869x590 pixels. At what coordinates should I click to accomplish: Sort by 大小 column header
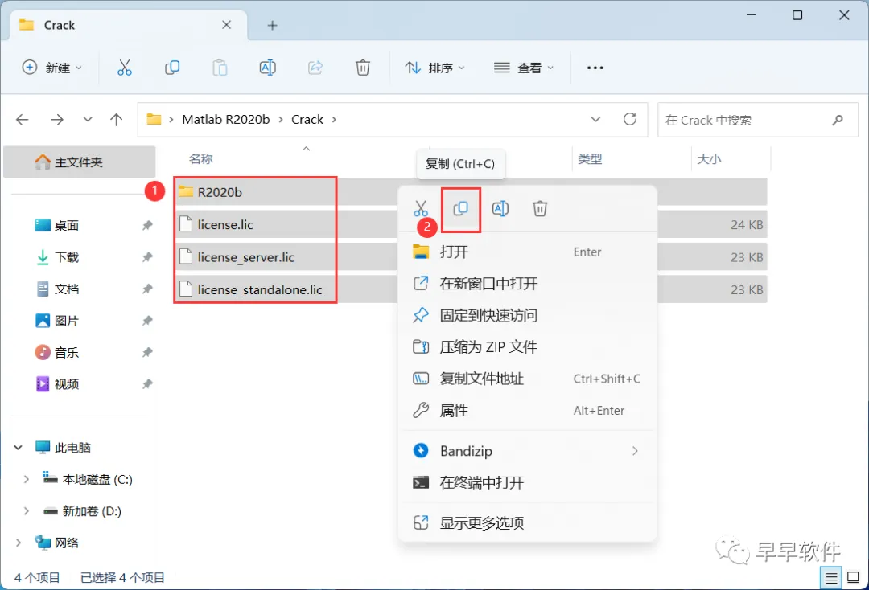coord(709,159)
